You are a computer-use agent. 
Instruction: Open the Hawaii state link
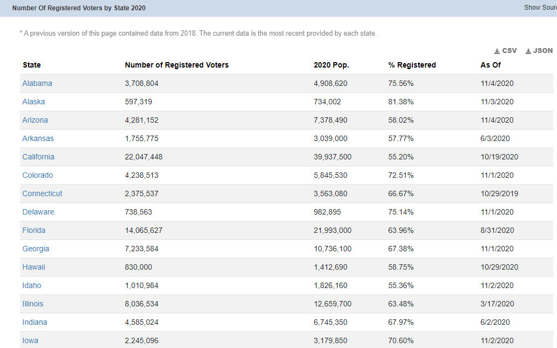[34, 267]
